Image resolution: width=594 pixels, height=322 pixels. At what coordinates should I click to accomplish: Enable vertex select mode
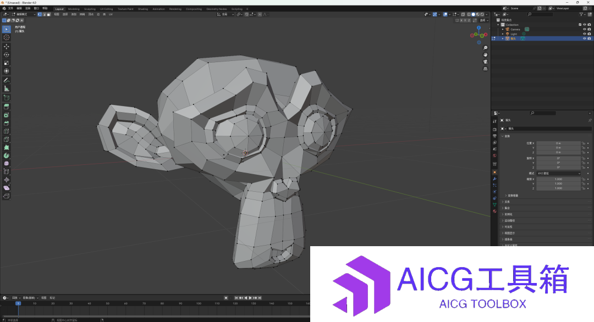pos(40,14)
